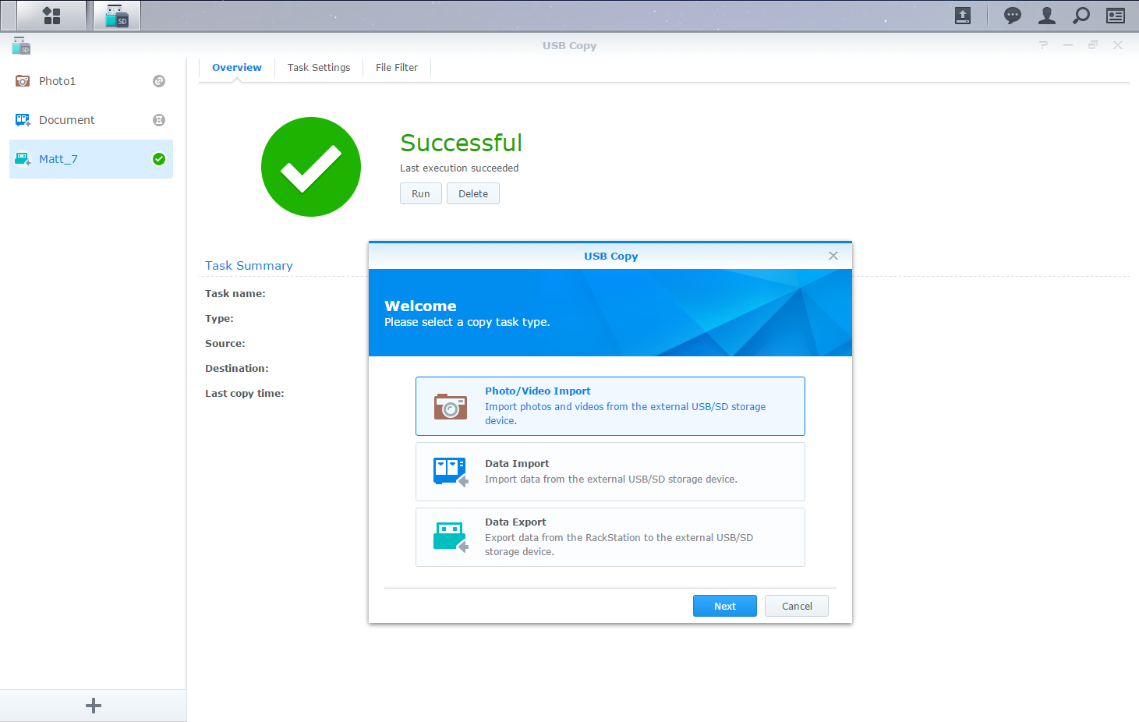Click Next in the USB Copy wizard
This screenshot has height=722, width=1139.
(724, 606)
